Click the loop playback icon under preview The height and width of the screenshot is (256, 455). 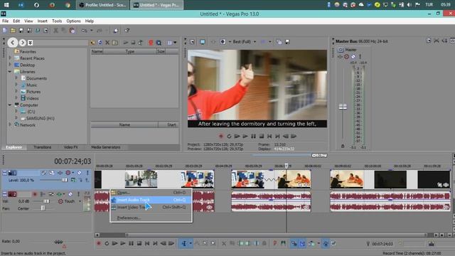tap(229, 136)
